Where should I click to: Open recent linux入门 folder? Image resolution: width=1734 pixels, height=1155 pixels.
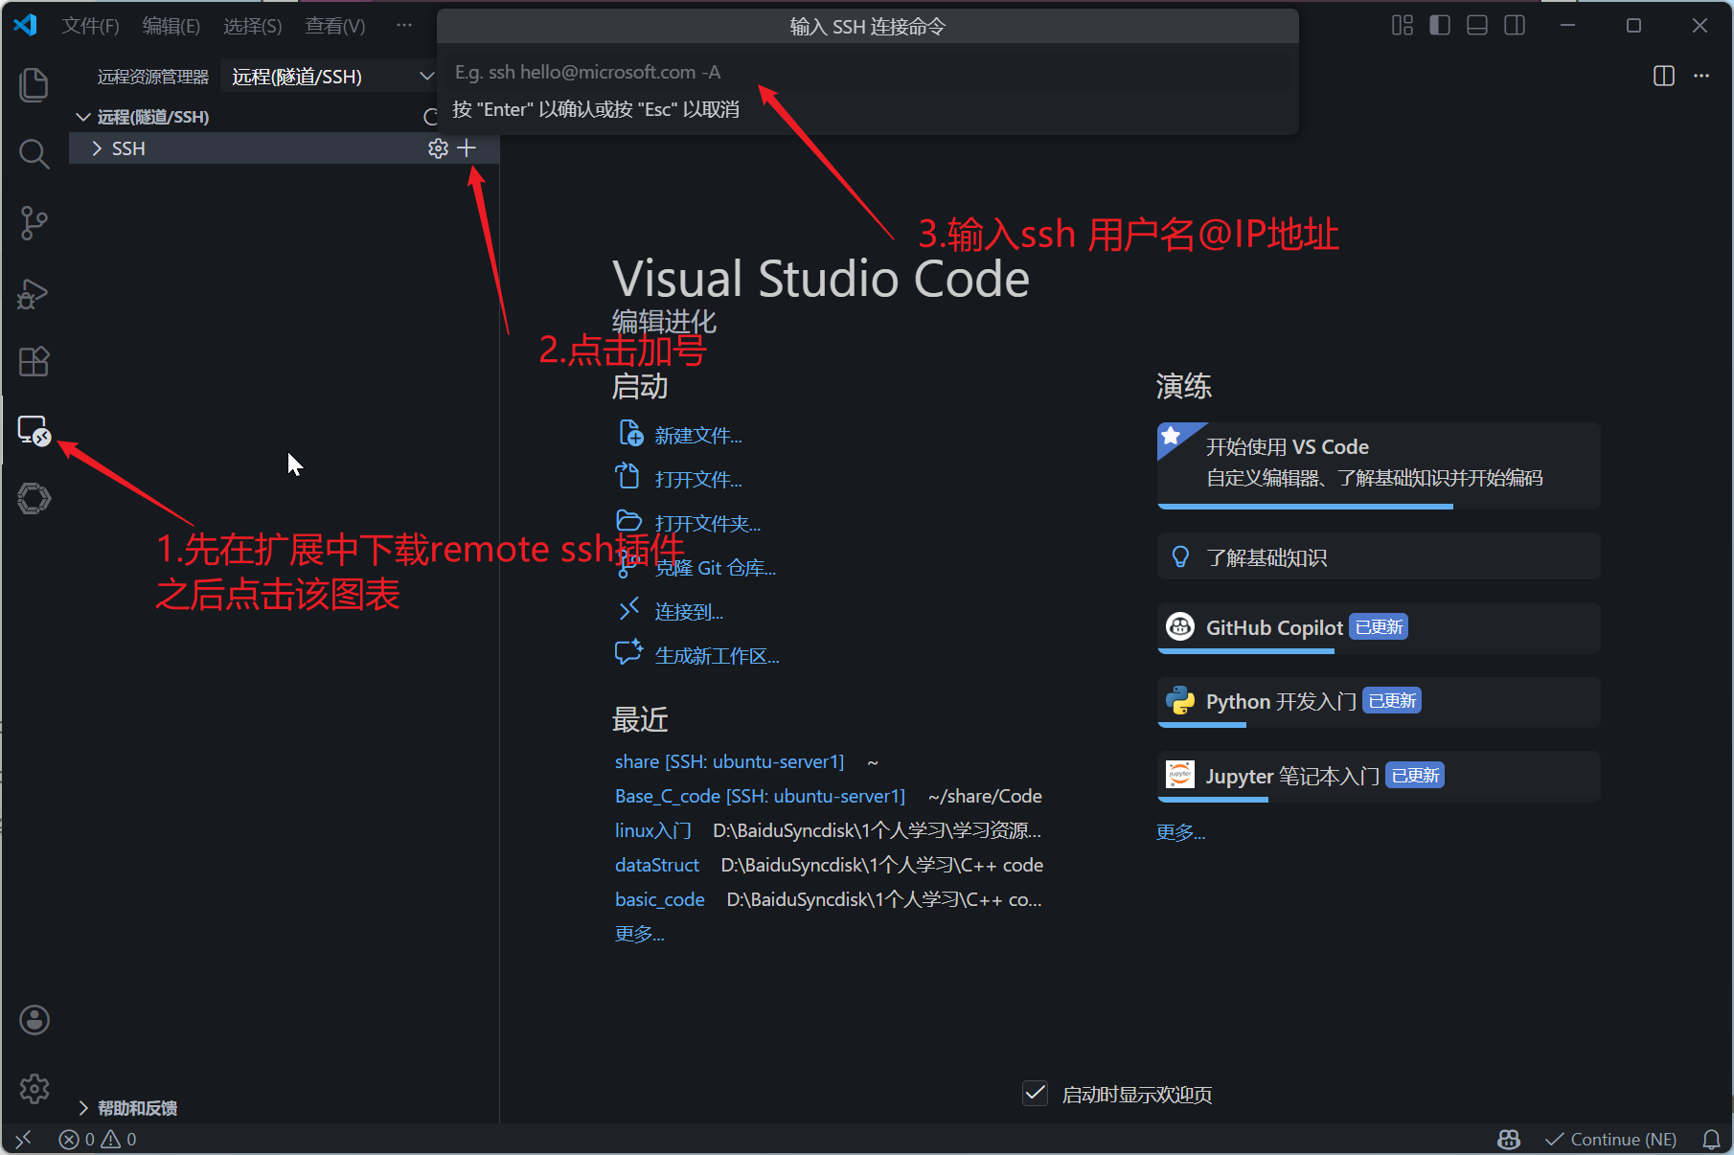(653, 830)
